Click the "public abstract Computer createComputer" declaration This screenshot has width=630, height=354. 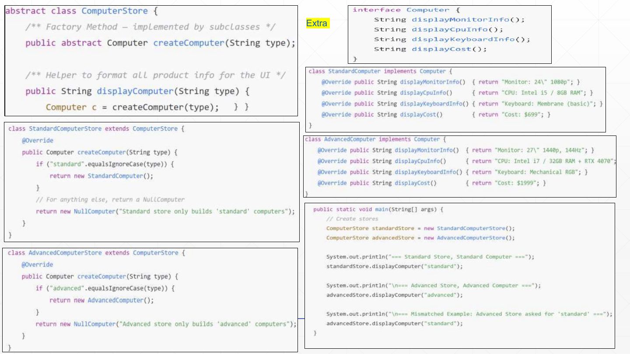point(161,43)
